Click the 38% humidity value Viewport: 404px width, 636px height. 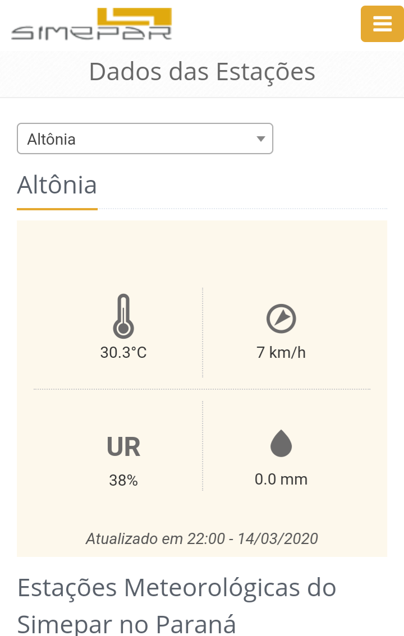pos(123,480)
